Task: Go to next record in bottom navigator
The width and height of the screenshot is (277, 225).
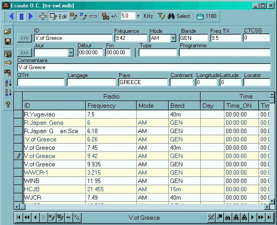Action: pyautogui.click(x=252, y=217)
